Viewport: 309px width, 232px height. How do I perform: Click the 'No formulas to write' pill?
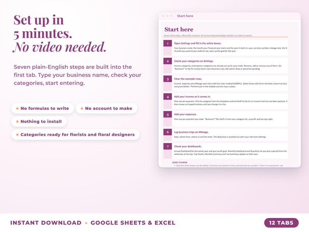(x=42, y=109)
